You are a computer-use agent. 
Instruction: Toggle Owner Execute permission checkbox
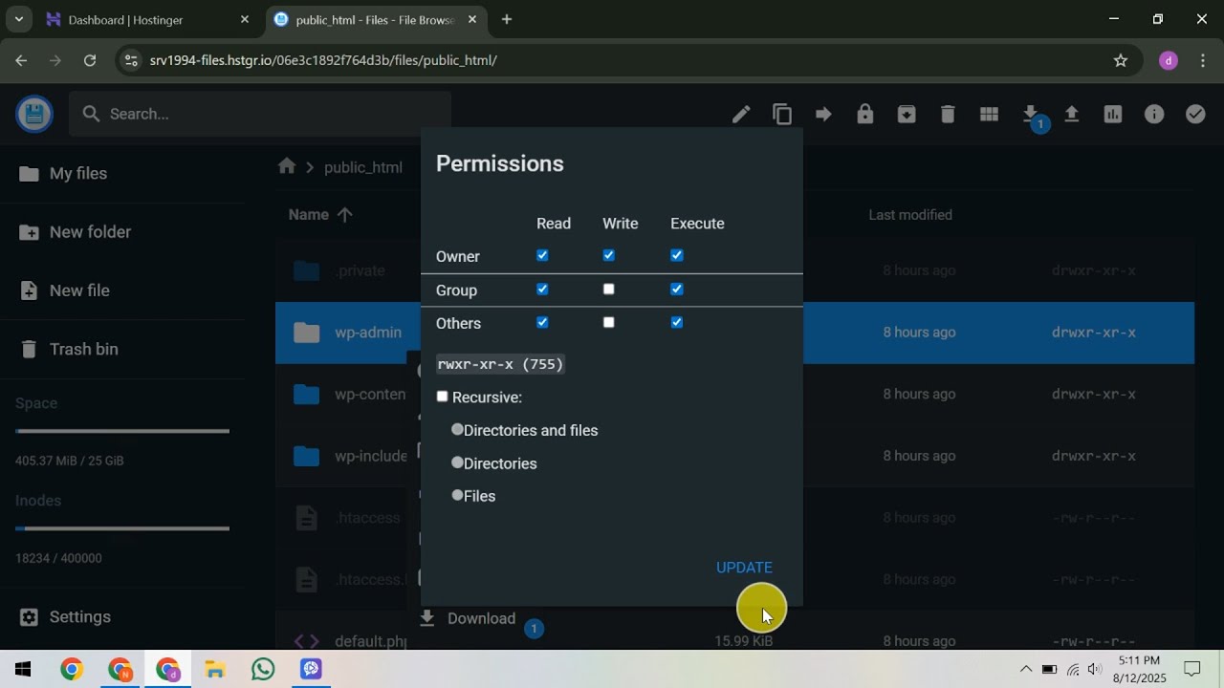click(677, 255)
